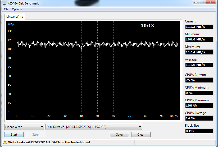Click the CPU% Current value 25 %
Viewport: 218px width, 147px height.
[199, 80]
